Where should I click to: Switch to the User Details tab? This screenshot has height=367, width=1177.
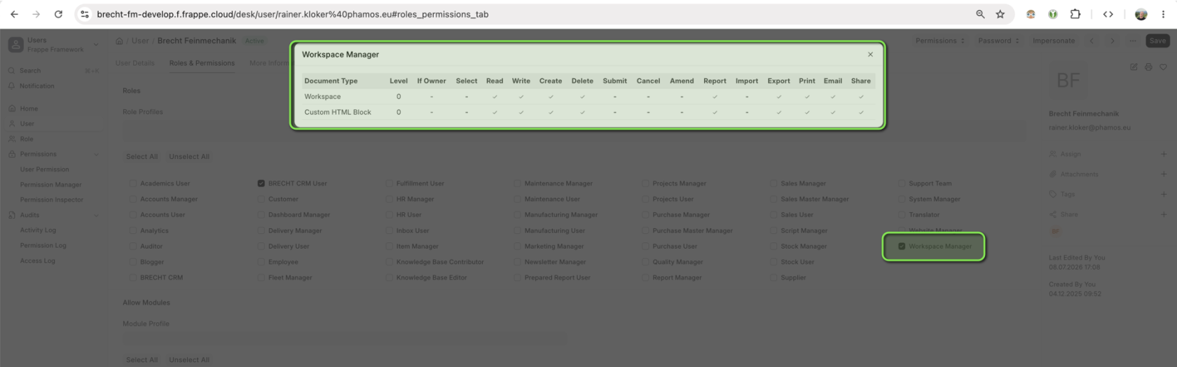point(135,63)
